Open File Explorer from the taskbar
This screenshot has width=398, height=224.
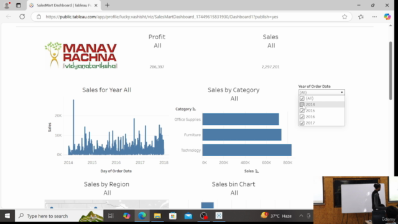coord(157,216)
